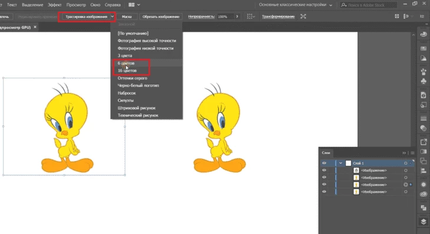
Task: Open the Справка menu
Action: coord(113,5)
